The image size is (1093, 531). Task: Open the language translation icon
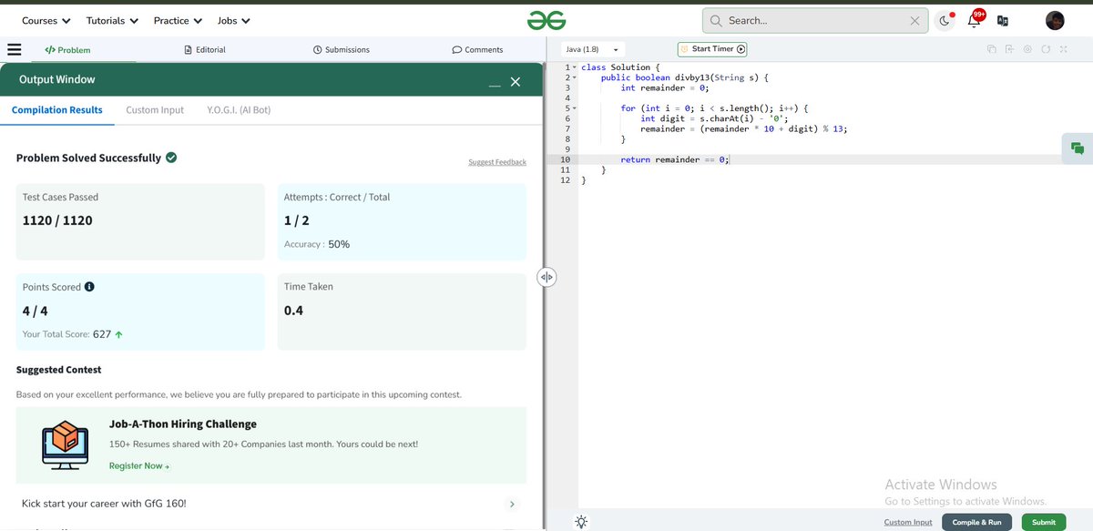pyautogui.click(x=1003, y=20)
